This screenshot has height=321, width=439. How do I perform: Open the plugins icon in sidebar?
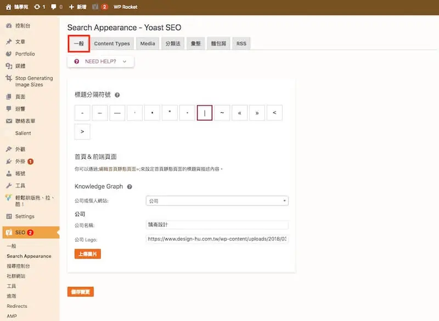(x=9, y=162)
